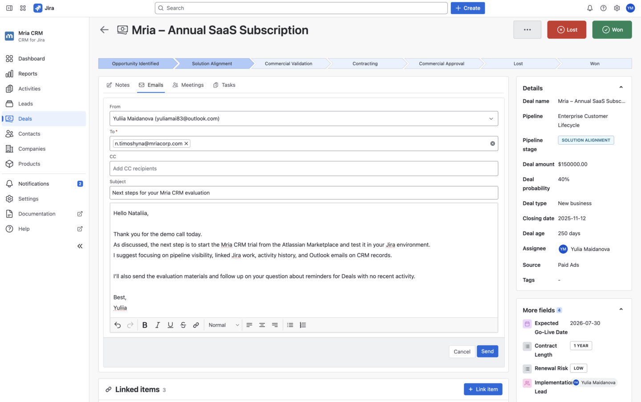Open Activities in the sidebar
Screen dimensions: 641x402
[x=44, y=89]
